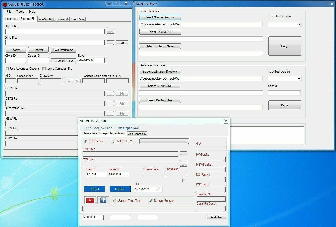336x227 pixels.
Task: Open the XML File browse dialog in the EDITOR
Action: [110, 43]
